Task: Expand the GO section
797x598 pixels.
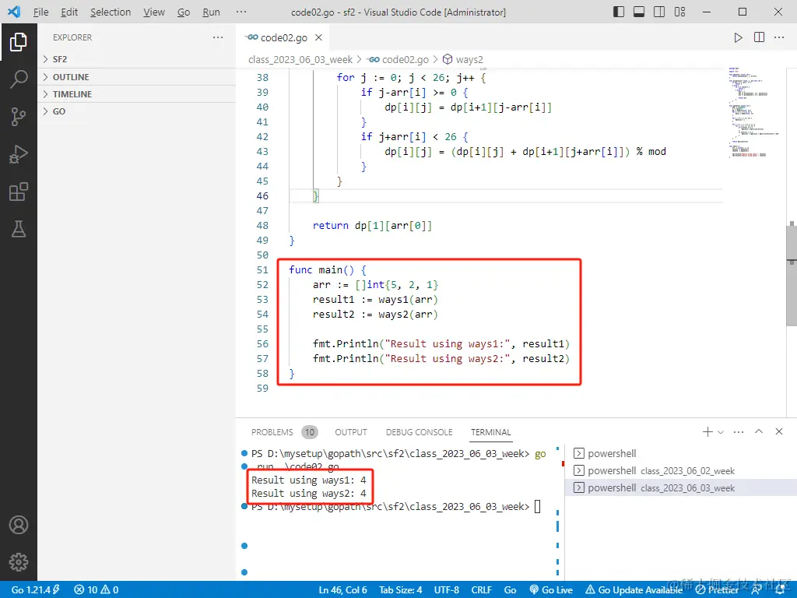Action: [x=136, y=111]
